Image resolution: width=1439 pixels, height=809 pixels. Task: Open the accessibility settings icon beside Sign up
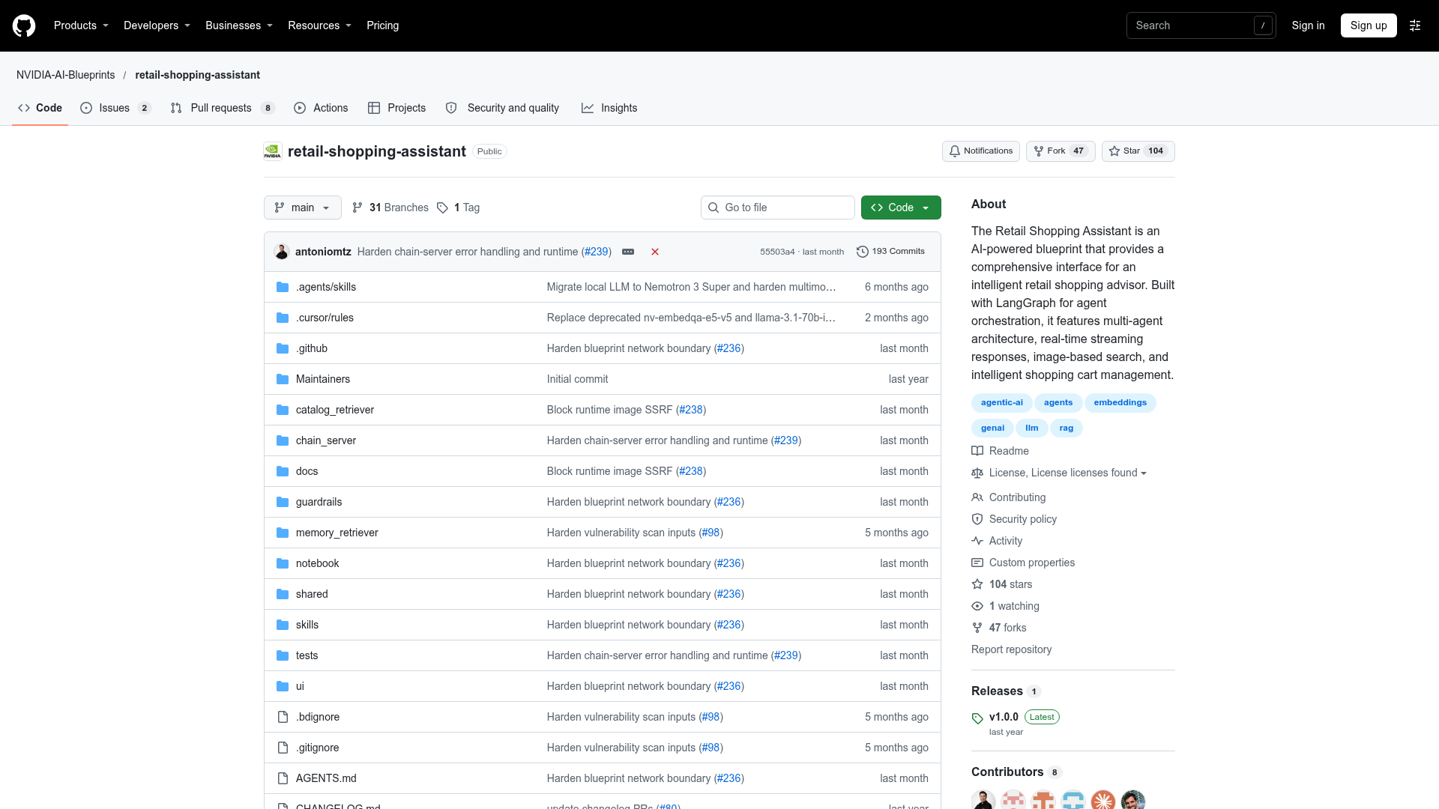pyautogui.click(x=1415, y=25)
